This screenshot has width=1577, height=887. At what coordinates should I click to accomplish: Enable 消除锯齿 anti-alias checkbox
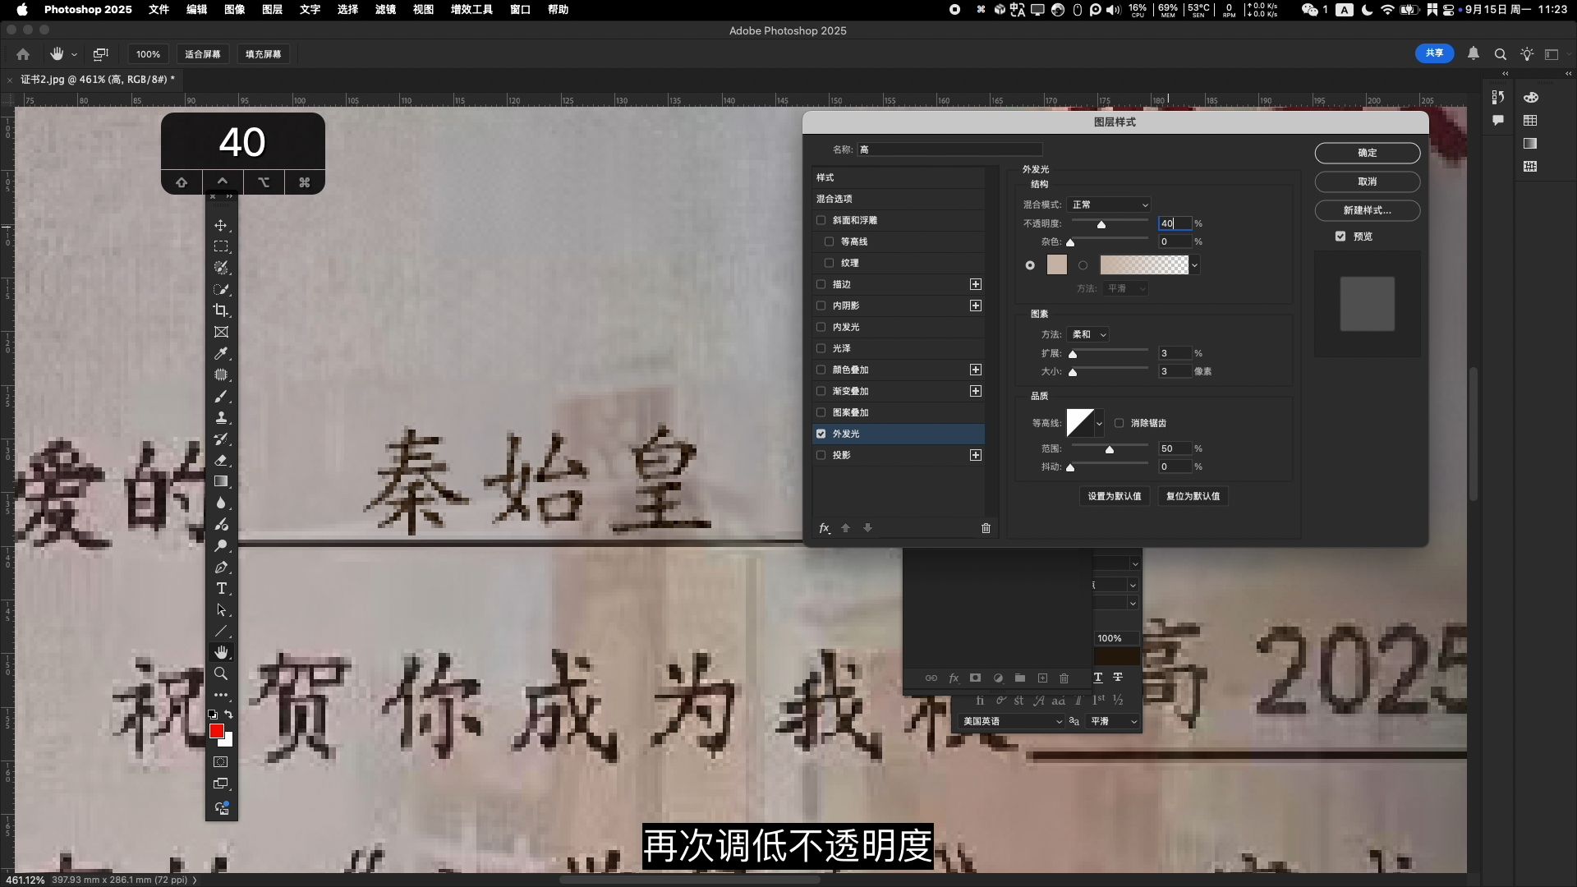click(1119, 423)
